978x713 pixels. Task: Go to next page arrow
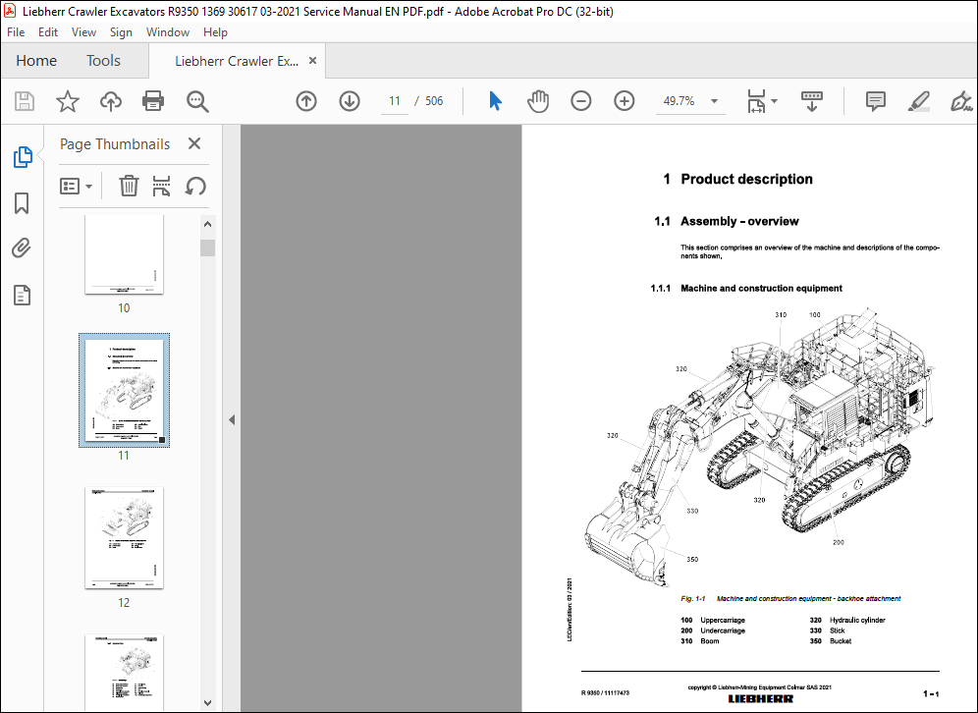tap(350, 101)
